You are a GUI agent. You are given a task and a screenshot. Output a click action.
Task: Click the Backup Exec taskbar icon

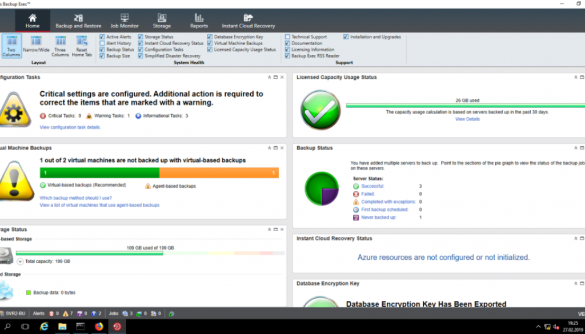point(117,327)
